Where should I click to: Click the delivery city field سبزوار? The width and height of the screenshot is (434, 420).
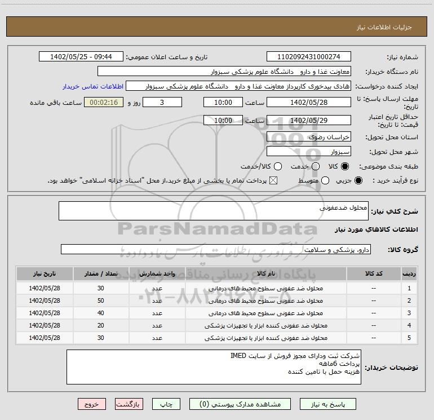[x=309, y=152]
